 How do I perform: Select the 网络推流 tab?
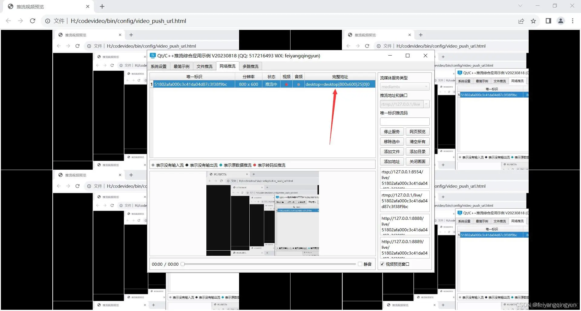228,66
